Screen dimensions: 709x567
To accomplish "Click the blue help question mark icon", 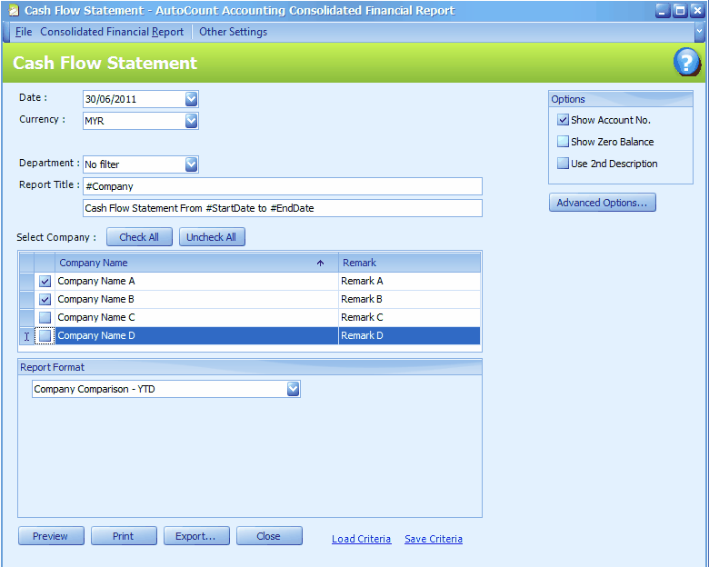I will tap(686, 62).
